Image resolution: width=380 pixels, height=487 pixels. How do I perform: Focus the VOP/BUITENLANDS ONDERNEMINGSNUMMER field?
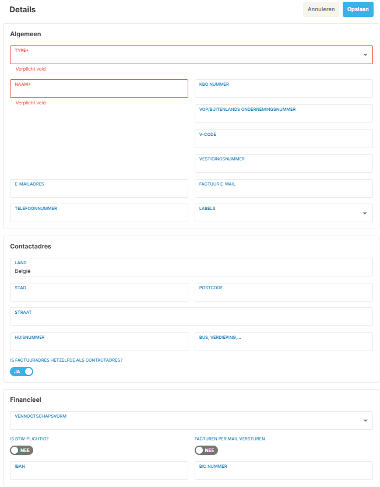tap(284, 114)
